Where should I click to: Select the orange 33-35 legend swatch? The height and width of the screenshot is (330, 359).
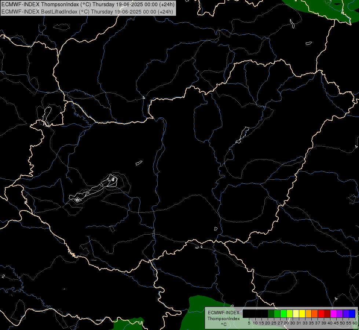coord(308,313)
